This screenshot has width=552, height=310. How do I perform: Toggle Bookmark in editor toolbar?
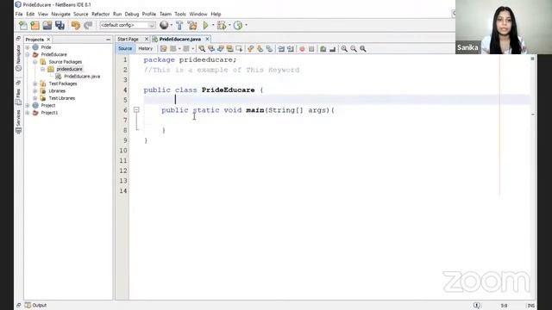click(x=269, y=49)
